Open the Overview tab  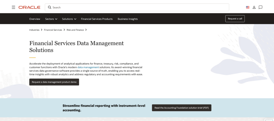coord(35,19)
